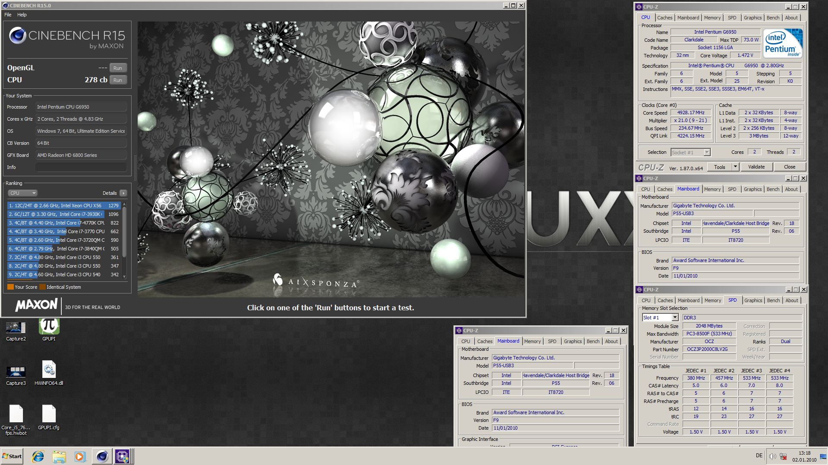The height and width of the screenshot is (465, 828).
Task: Click Bus Speed value 234.67 MHz
Action: (690, 128)
